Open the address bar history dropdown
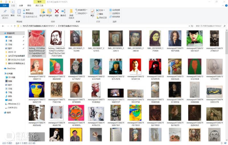 pos(189,26)
